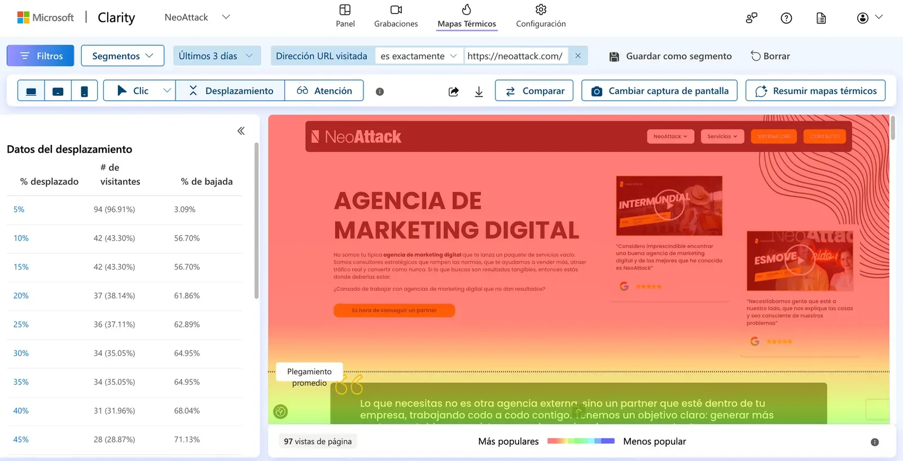Select the mobile device view icon
Viewport: 903px width, 461px height.
click(84, 91)
